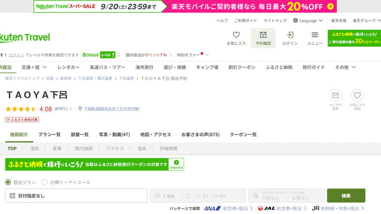Select TOP sub-navigation item
The height and width of the screenshot is (214, 381).
12,148
